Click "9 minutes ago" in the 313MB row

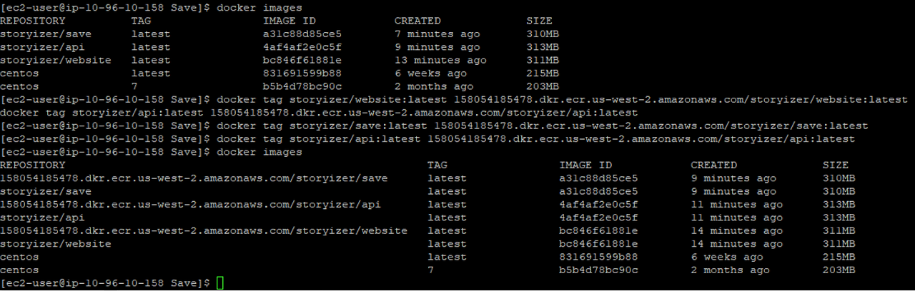click(437, 47)
